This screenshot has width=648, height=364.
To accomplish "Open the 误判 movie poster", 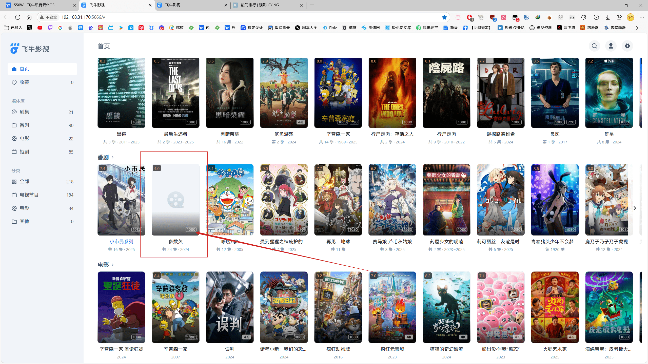I will coord(230,307).
